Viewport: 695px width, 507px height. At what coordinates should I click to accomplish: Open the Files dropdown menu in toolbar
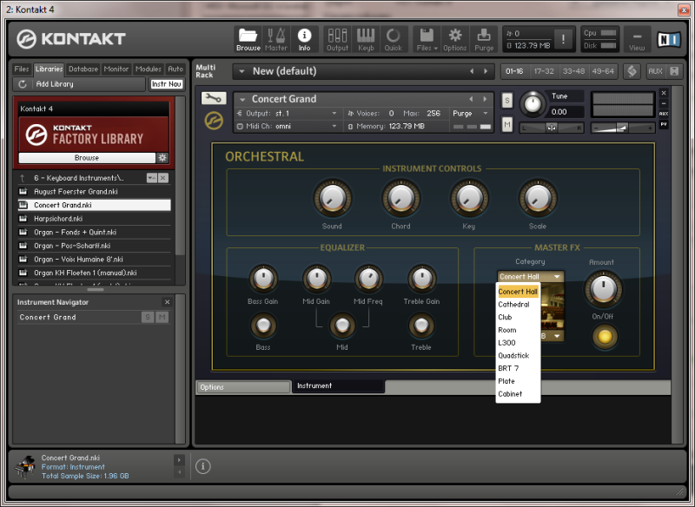click(x=427, y=38)
